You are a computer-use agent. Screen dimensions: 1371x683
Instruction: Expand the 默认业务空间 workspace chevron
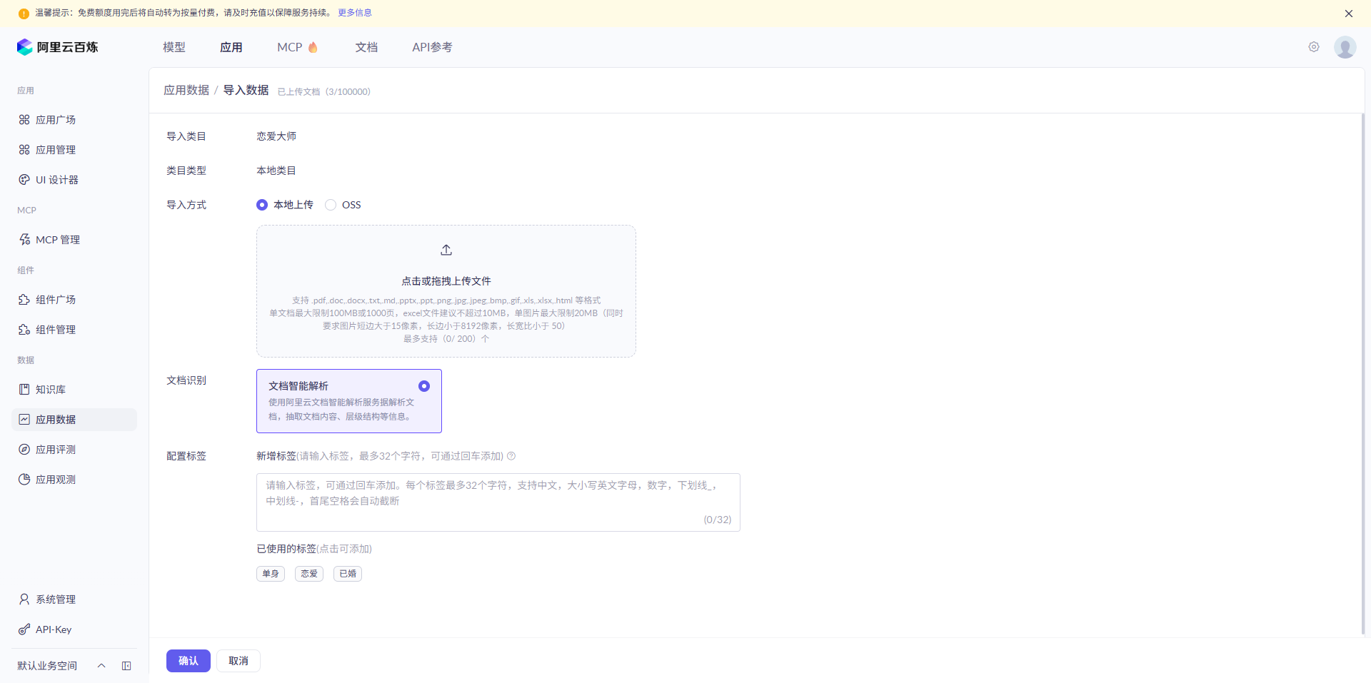[x=101, y=666]
